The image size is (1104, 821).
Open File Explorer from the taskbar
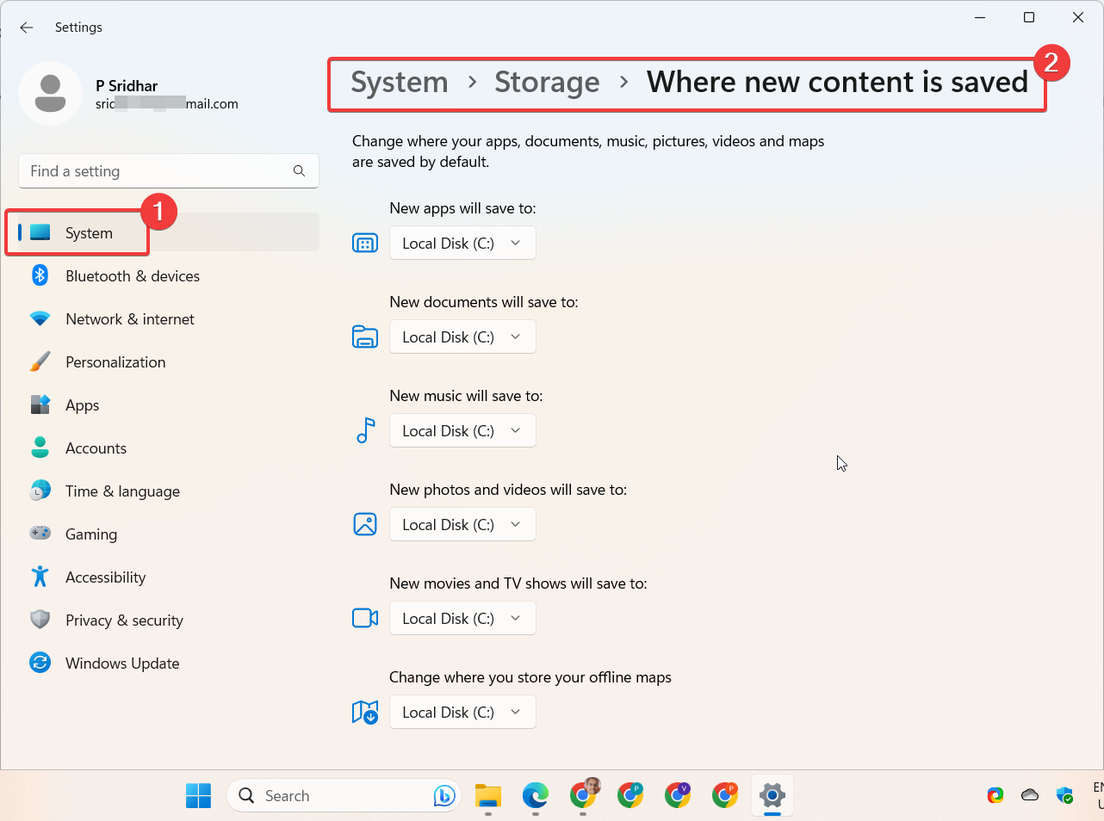click(488, 796)
